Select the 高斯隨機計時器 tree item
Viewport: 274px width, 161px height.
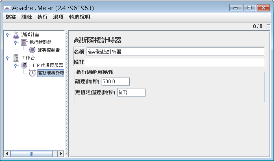click(x=51, y=73)
